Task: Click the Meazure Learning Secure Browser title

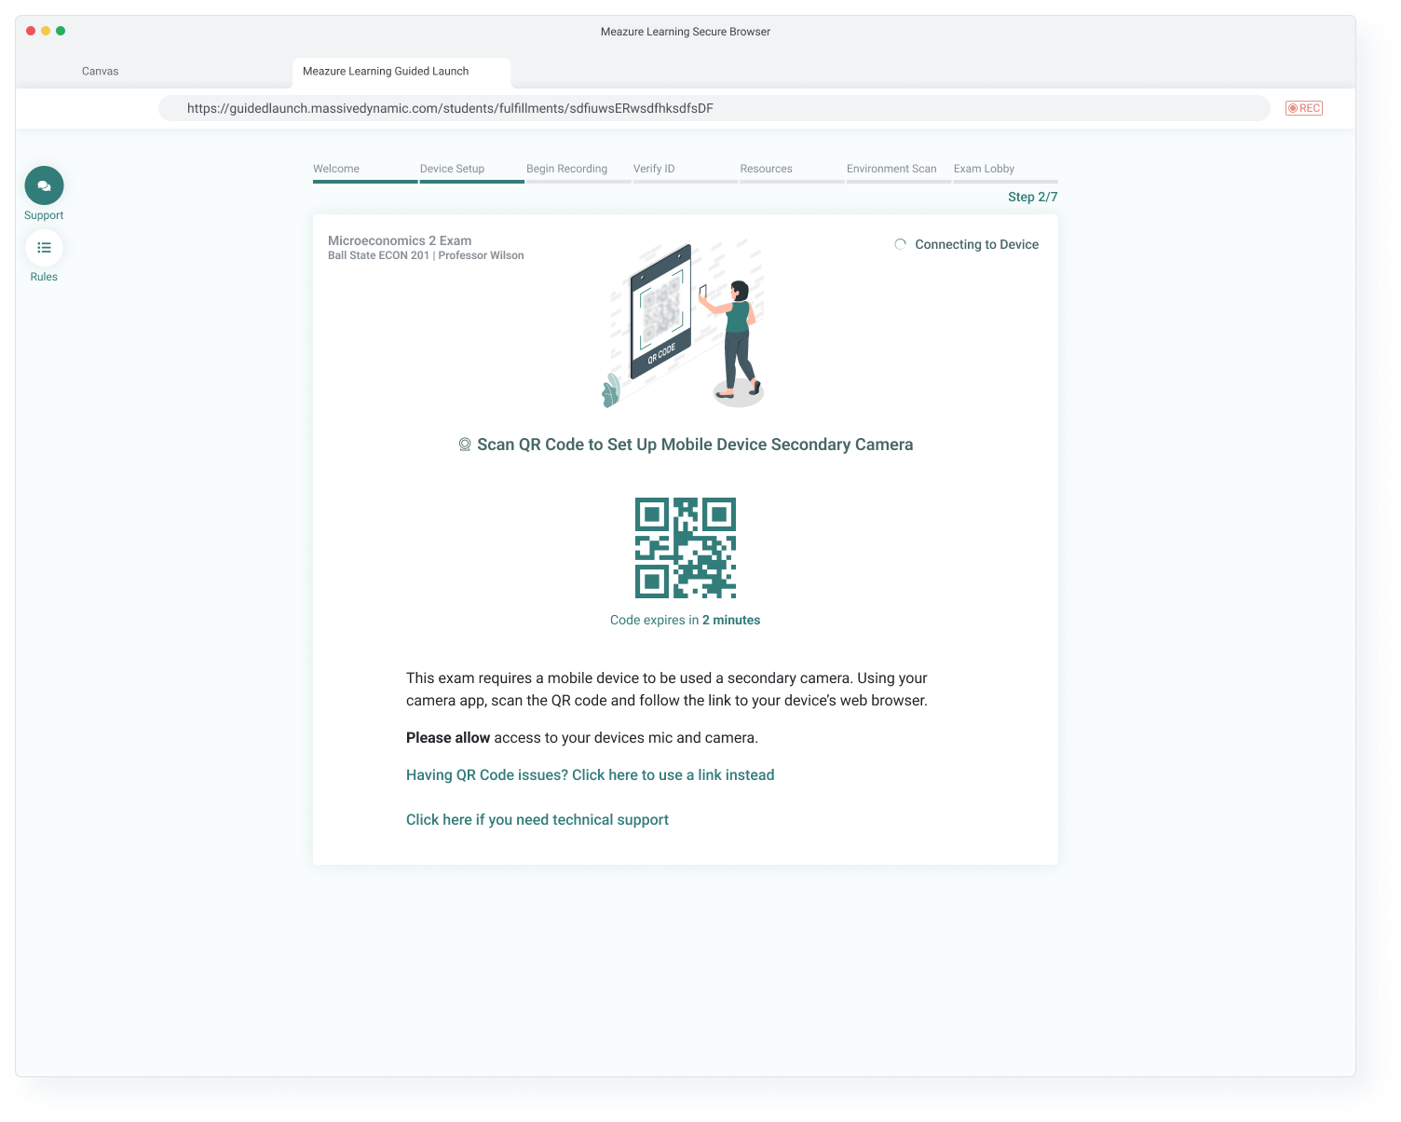Action: click(x=686, y=32)
